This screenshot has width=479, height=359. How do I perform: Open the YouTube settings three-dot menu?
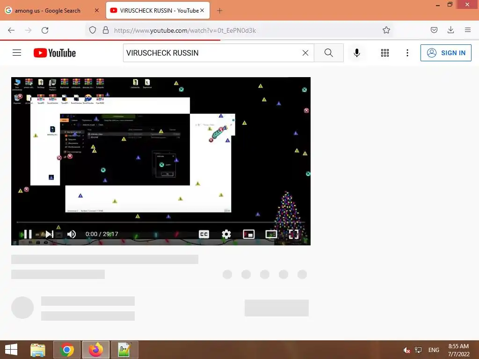click(x=407, y=53)
